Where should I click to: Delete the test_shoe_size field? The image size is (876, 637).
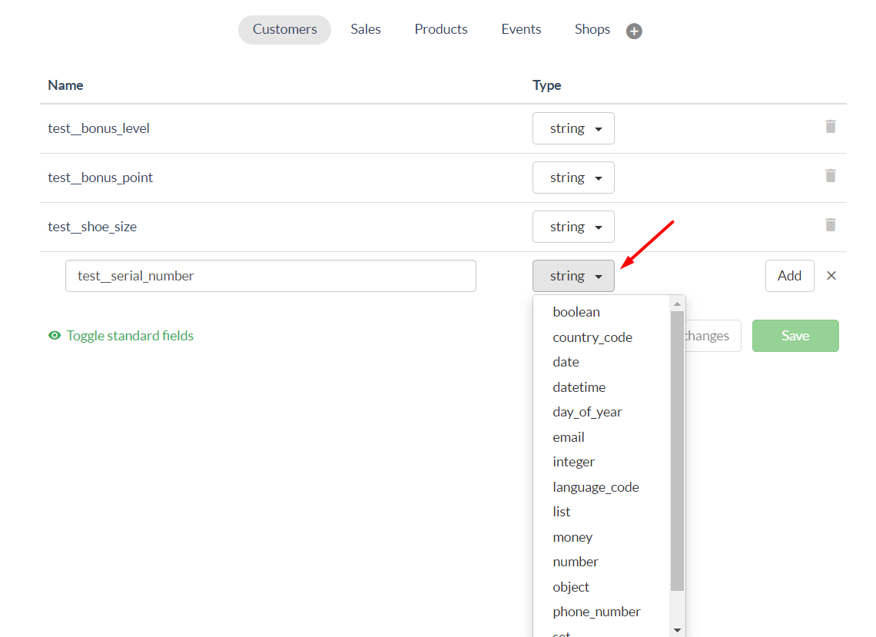tap(830, 225)
